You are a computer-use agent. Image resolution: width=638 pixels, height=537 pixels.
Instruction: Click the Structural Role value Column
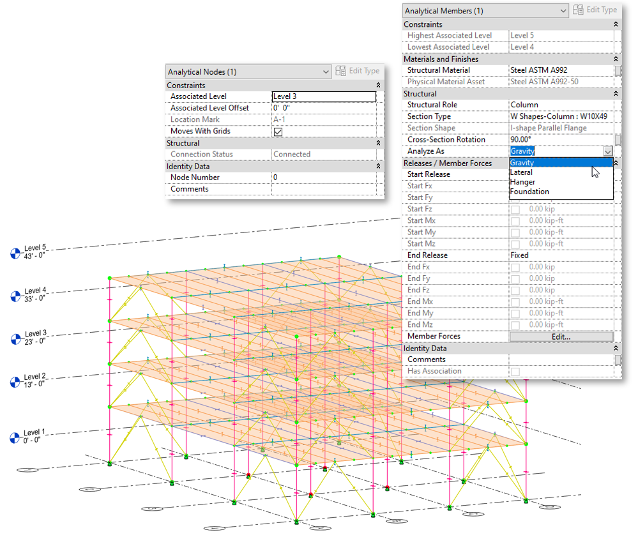coord(524,105)
